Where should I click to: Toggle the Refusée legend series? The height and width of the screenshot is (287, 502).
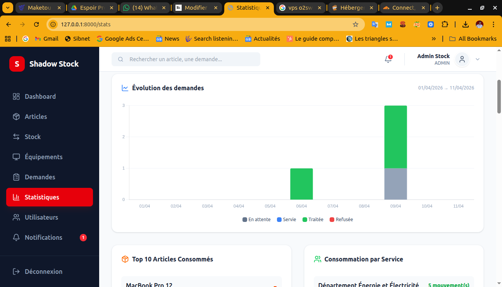341,220
